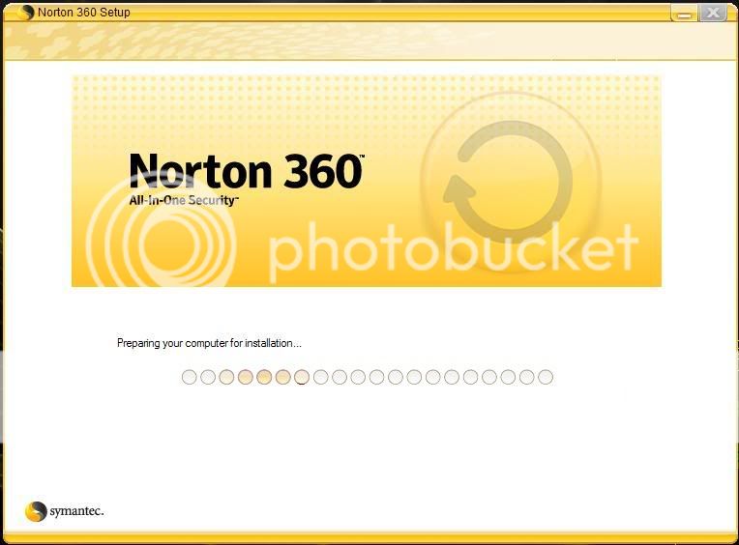Click the second progress indicator dot
This screenshot has width=739, height=545.
(x=208, y=377)
